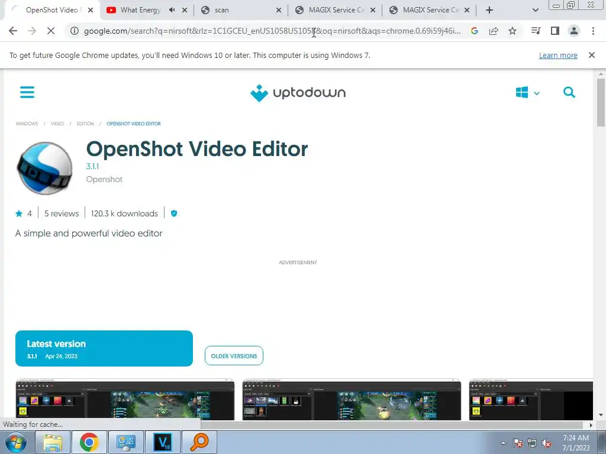Open the Chrome profile icon
Viewport: 606px width, 454px height.
click(574, 31)
